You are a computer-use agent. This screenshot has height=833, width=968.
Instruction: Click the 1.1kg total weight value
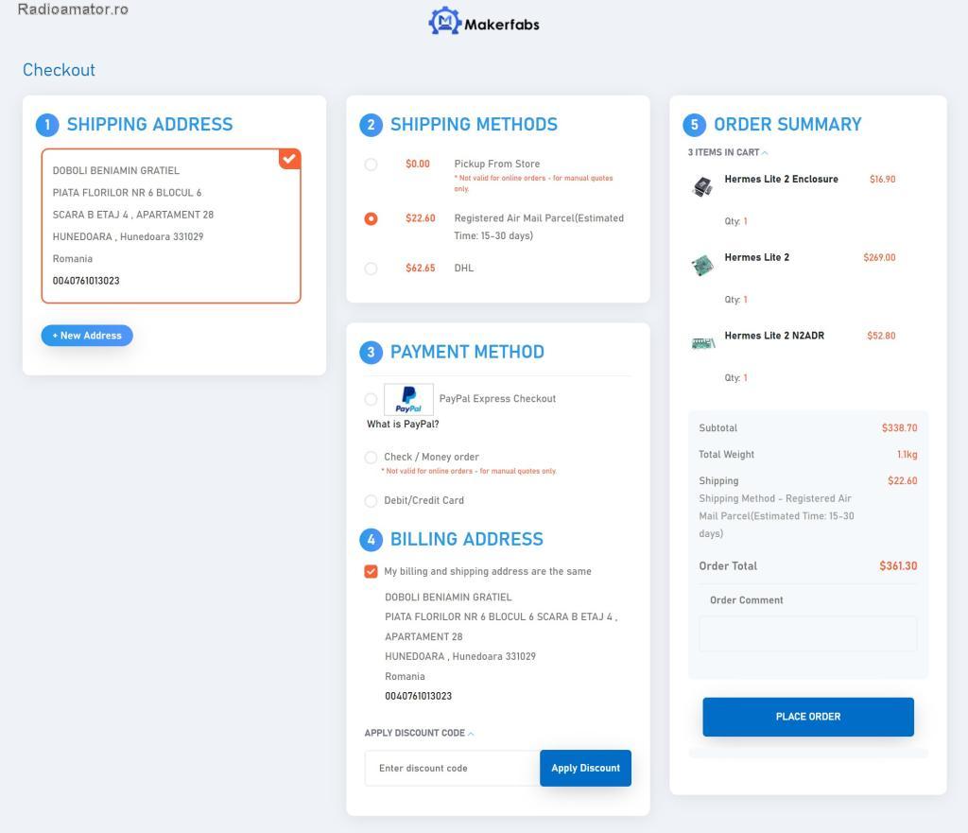point(907,455)
